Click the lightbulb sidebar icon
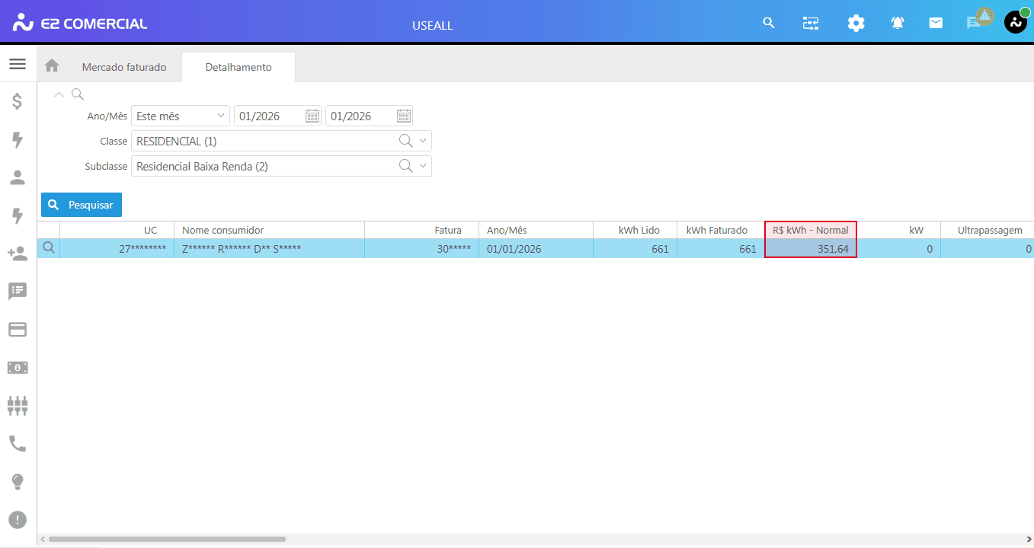 pyautogui.click(x=17, y=482)
